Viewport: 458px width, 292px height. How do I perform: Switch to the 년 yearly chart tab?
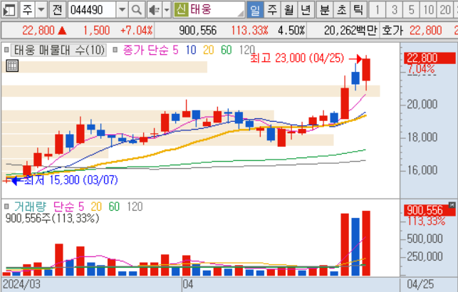(x=306, y=10)
